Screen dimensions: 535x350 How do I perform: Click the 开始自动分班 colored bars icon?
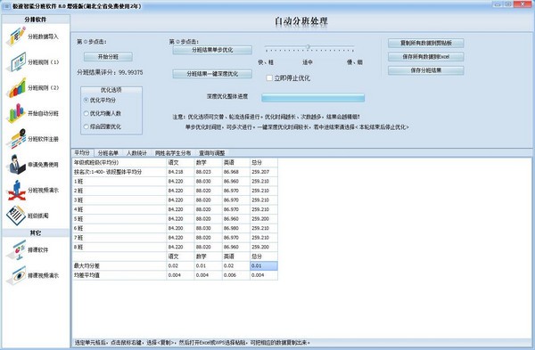point(16,113)
